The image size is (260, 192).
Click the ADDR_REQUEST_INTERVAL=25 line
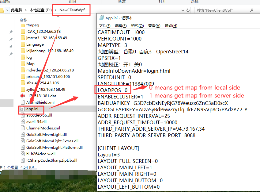[134, 116]
